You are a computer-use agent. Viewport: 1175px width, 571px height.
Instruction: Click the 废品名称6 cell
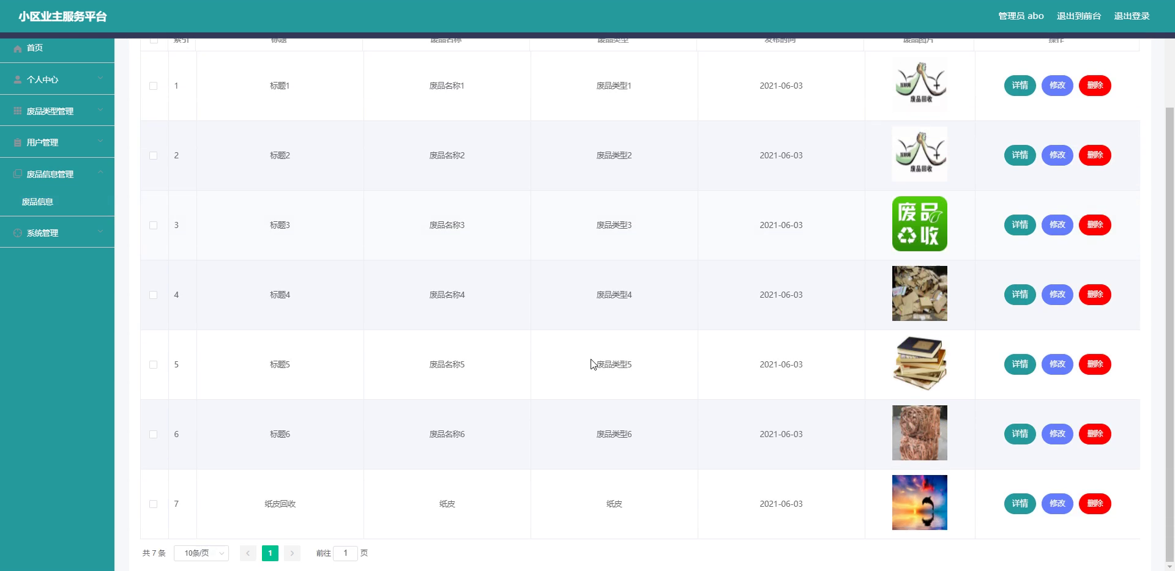[x=447, y=435]
